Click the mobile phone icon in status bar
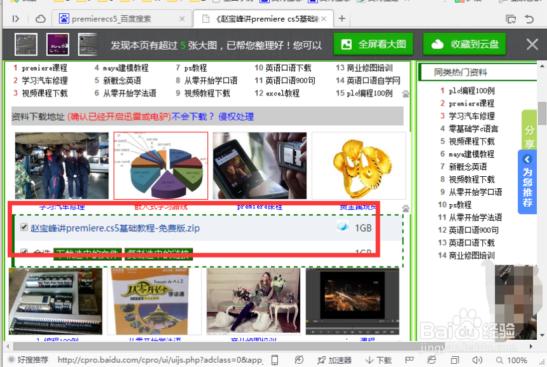547x367 pixels. (275, 359)
